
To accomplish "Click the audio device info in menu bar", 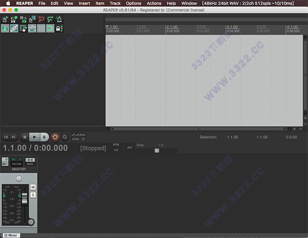I will pos(248,4).
